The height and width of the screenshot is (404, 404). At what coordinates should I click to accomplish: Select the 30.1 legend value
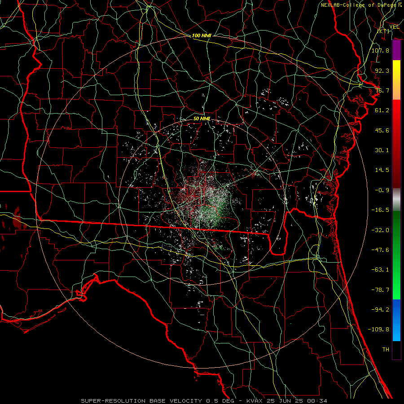[382, 150]
